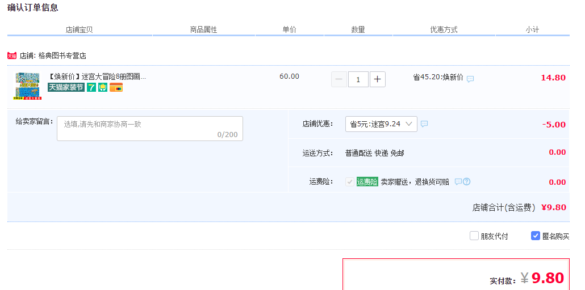Click the 单价 column header
This screenshot has height=290, width=585.
click(290, 30)
